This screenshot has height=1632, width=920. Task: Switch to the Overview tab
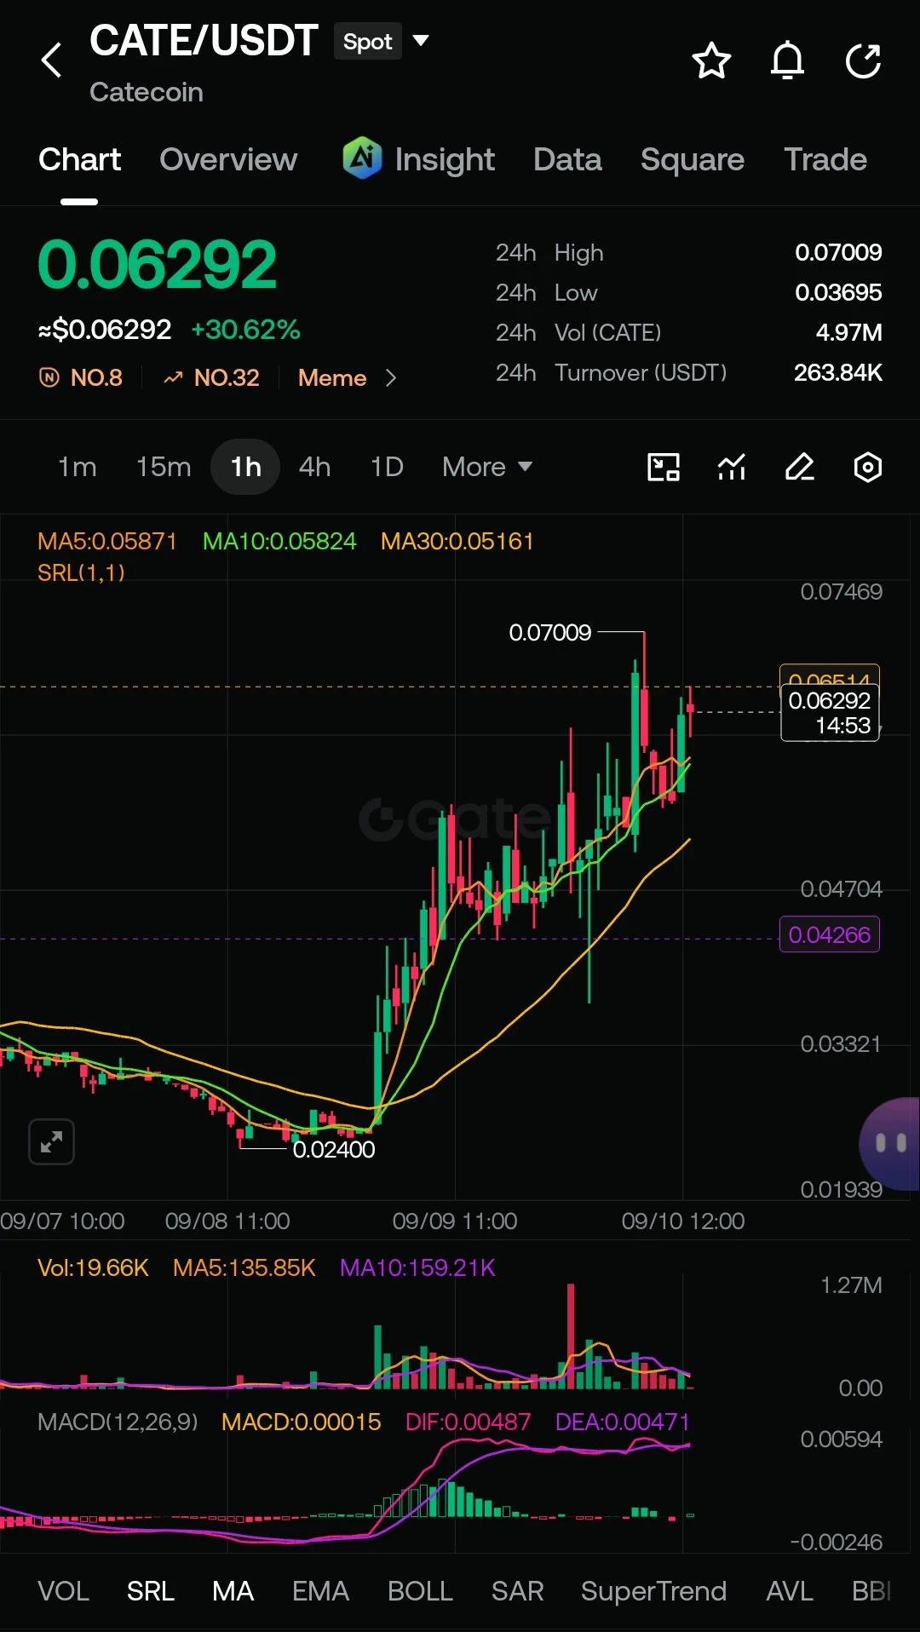[228, 159]
